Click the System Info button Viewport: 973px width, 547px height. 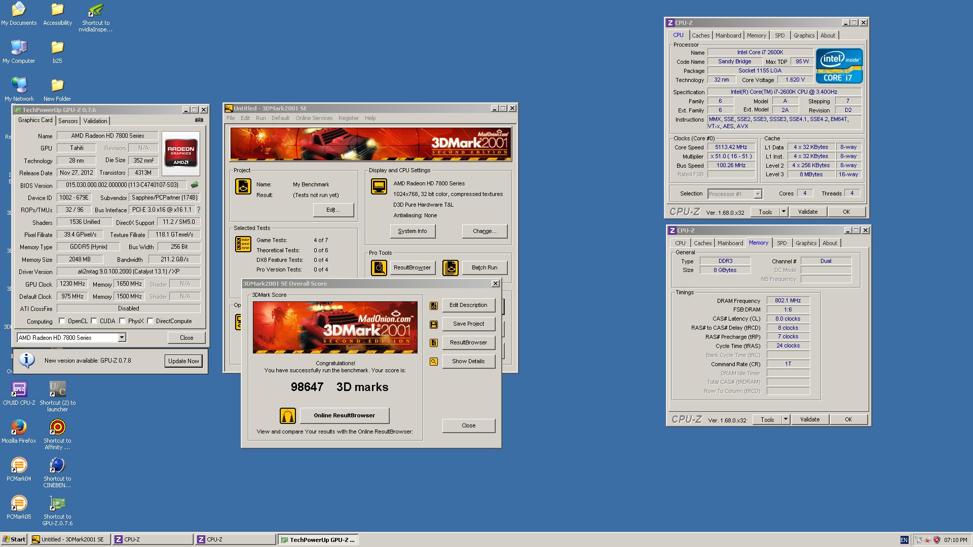click(x=413, y=231)
